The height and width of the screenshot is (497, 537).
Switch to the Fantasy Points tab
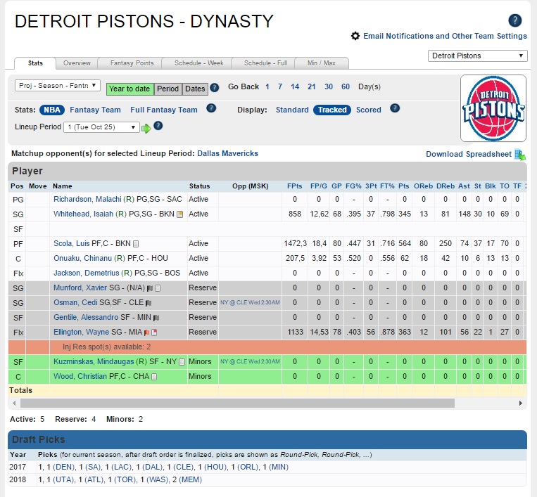click(132, 63)
